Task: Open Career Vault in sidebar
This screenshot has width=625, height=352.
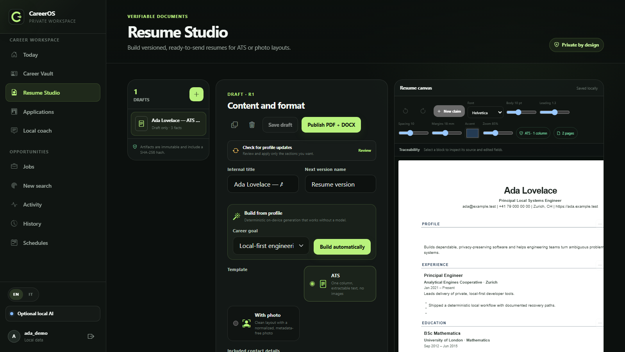Action: (53, 74)
